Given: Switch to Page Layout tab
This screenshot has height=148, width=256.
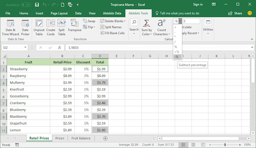Looking at the screenshot, I should (x=59, y=13).
